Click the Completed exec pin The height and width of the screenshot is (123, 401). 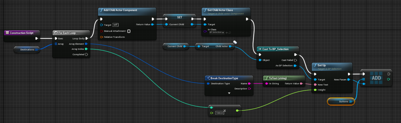pyautogui.click(x=87, y=55)
